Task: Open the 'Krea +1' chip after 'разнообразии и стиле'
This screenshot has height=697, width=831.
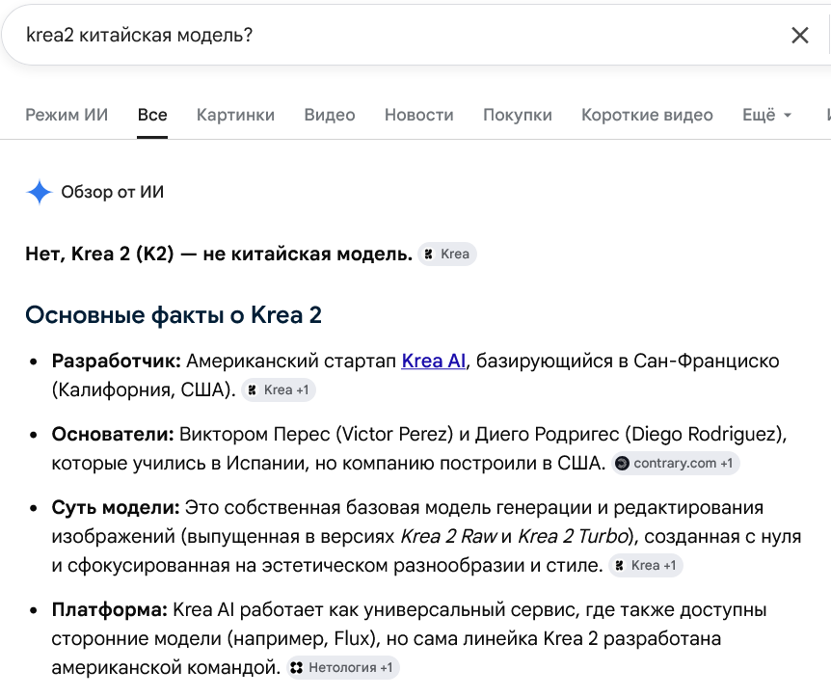Action: click(x=646, y=566)
